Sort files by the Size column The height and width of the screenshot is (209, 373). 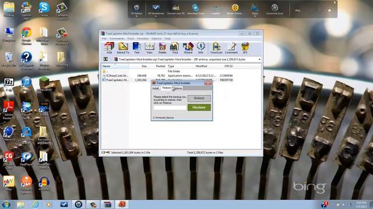[138, 66]
